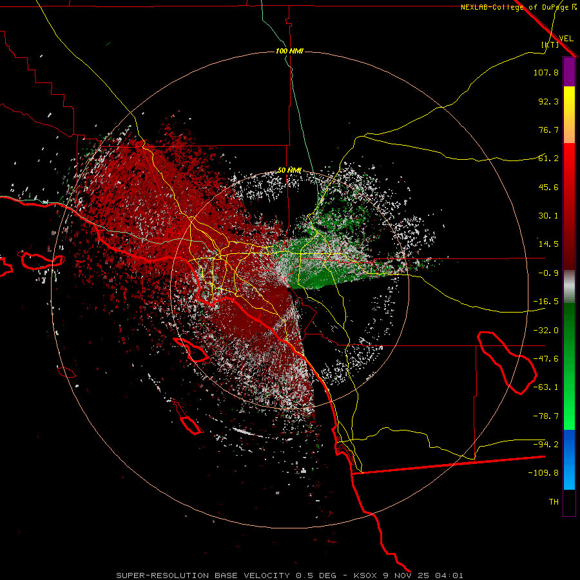The width and height of the screenshot is (580, 580).
Task: Click the [KT] units label
Action: click(550, 44)
